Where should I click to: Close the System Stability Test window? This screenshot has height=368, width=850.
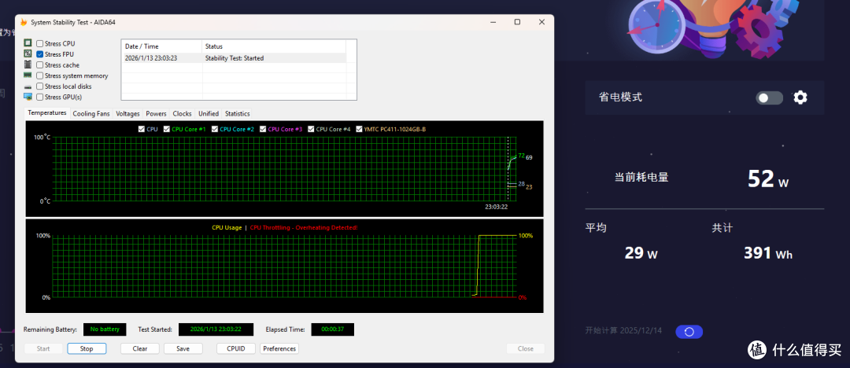click(541, 22)
